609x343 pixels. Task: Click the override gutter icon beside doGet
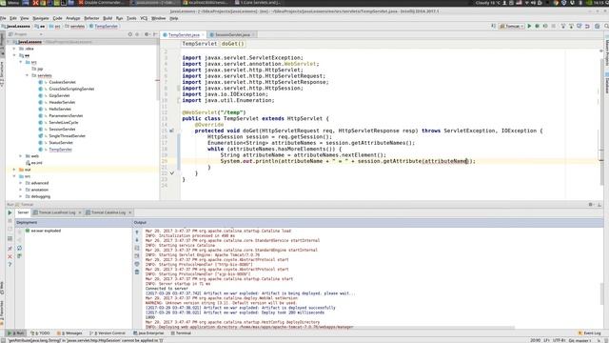coord(171,131)
